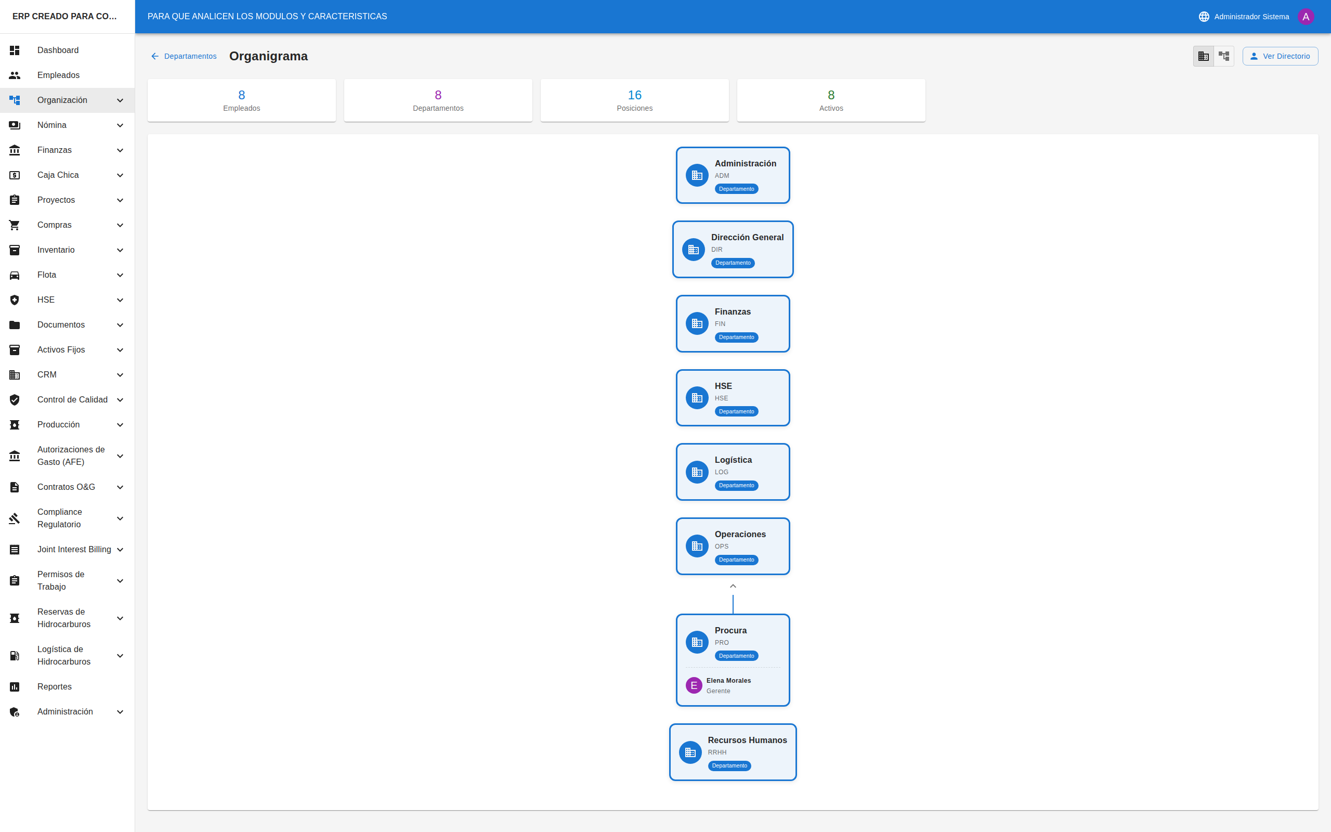Click the HSE shield icon in sidebar
1331x832 pixels.
(15, 300)
